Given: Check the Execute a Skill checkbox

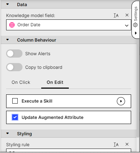Looking at the screenshot, I should click(15, 101).
